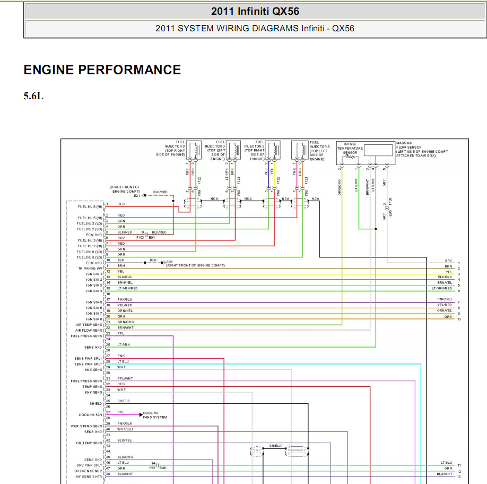
Task: Click the "PPL/WHT" wire color label
Action: (125, 378)
